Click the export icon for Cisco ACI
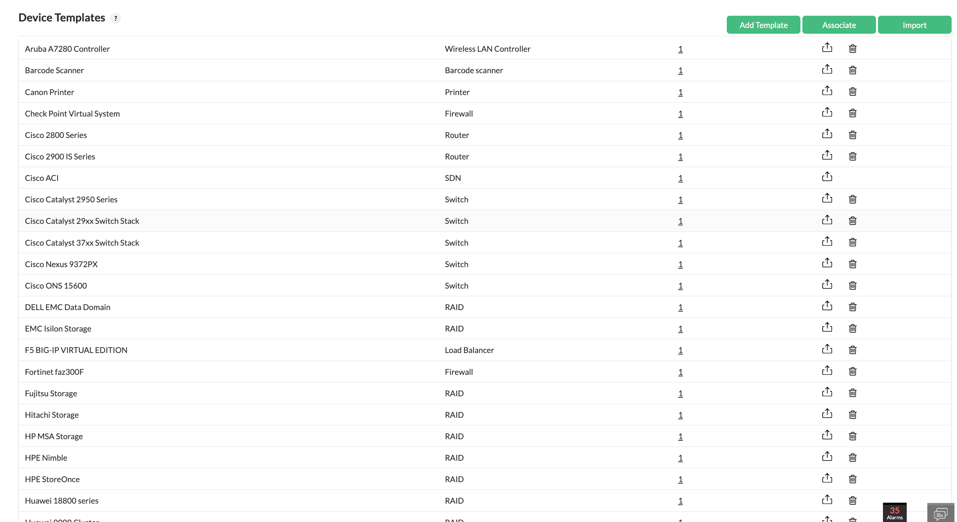The height and width of the screenshot is (522, 957). 827,177
